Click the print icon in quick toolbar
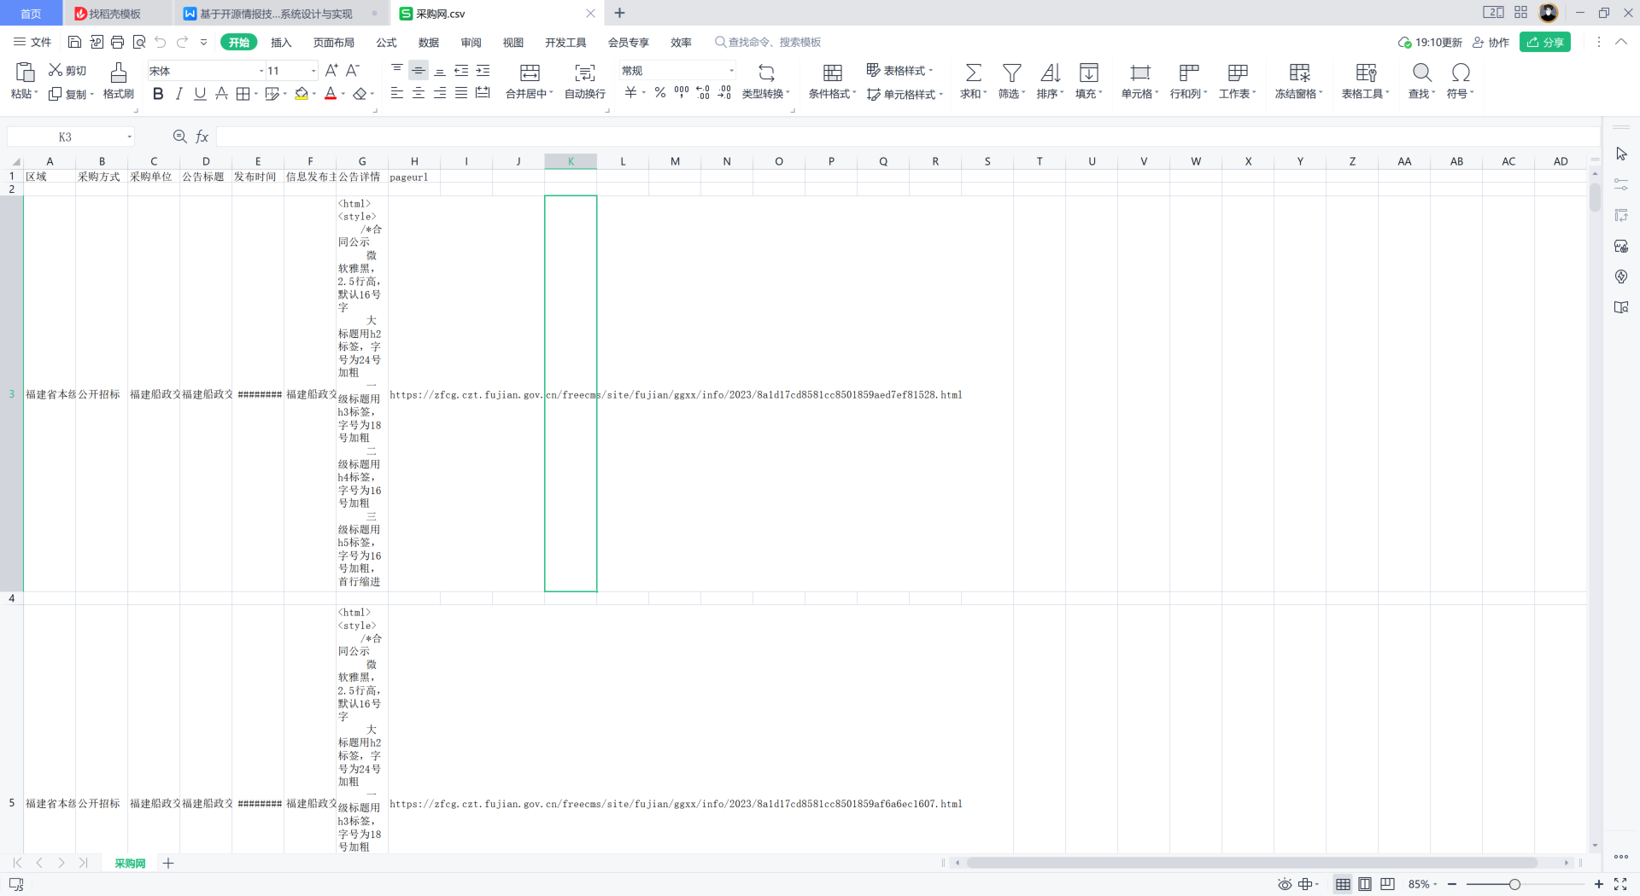Viewport: 1640px width, 896px height. tap(117, 42)
